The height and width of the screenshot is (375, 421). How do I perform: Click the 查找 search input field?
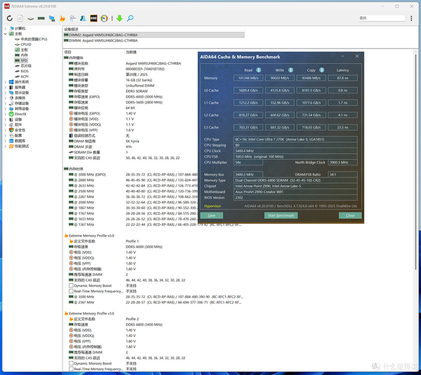[382, 18]
